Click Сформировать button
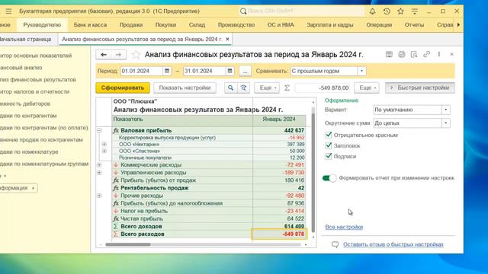Viewport: 488px width, 274px height. pyautogui.click(x=123, y=88)
